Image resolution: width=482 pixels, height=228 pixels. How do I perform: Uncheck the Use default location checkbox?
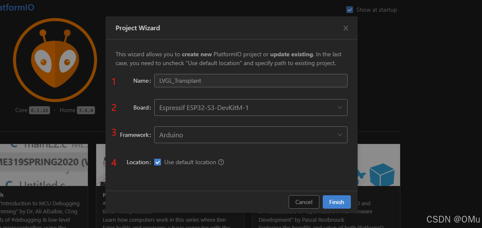(158, 162)
